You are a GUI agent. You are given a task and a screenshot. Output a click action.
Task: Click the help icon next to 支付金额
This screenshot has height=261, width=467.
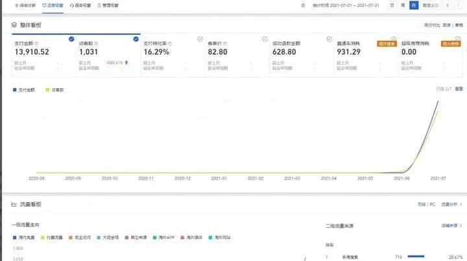pyautogui.click(x=36, y=43)
